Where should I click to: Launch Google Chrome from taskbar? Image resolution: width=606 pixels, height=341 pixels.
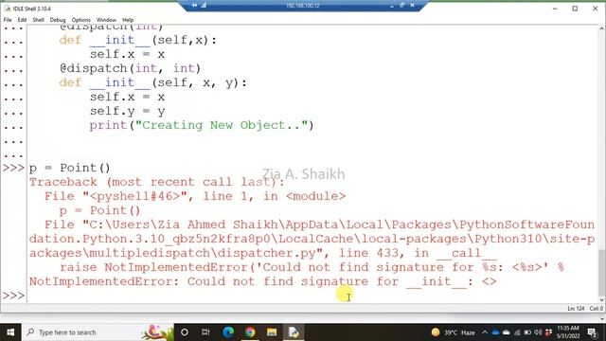click(250, 332)
